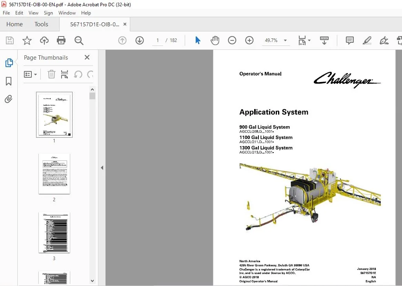The height and width of the screenshot is (286, 402).
Task: Open Page Thumbnails sidebar icon
Action: [x=9, y=63]
